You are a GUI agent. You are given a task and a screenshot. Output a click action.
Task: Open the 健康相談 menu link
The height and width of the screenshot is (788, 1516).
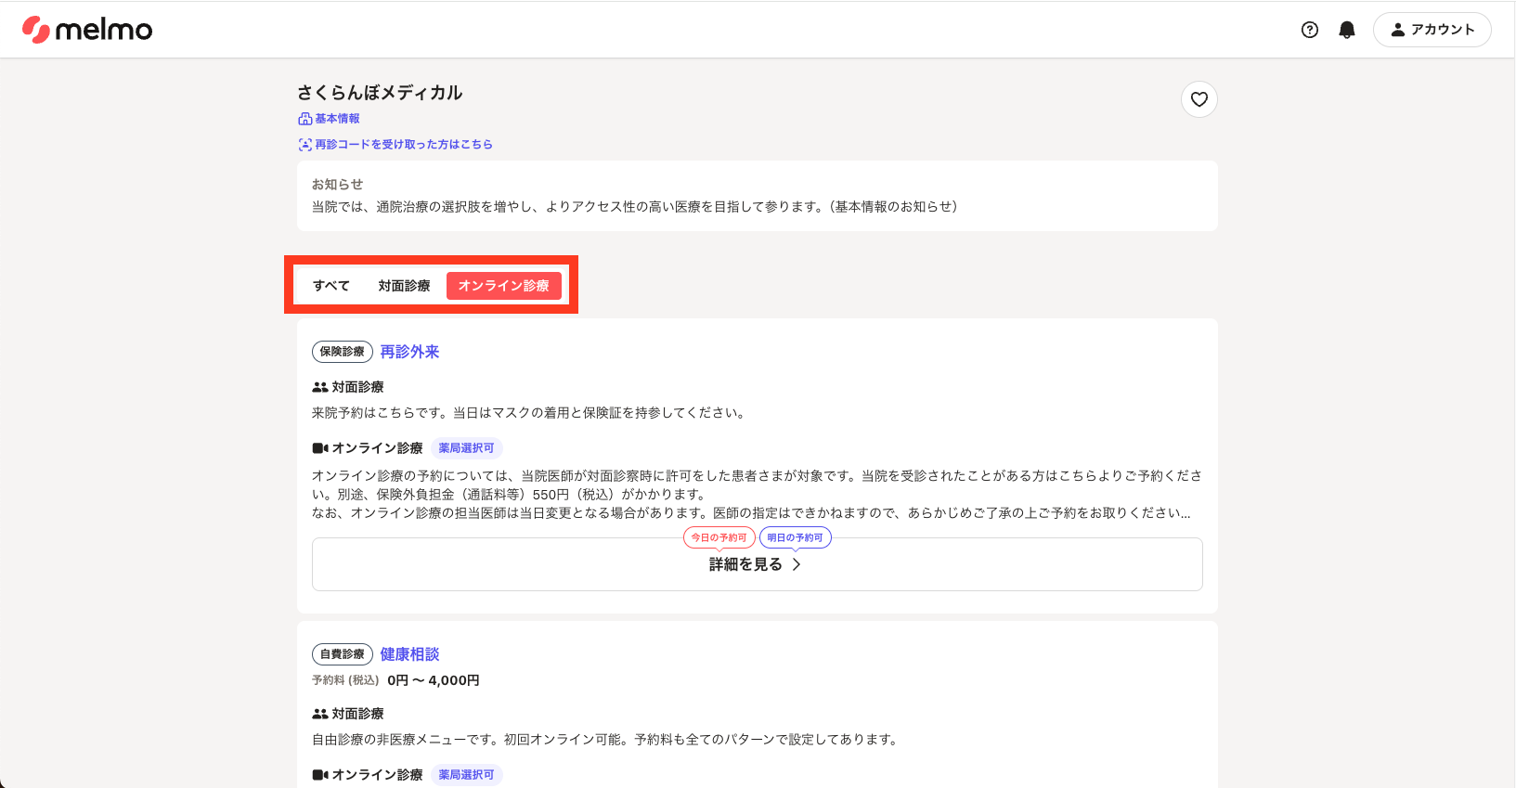click(x=409, y=654)
